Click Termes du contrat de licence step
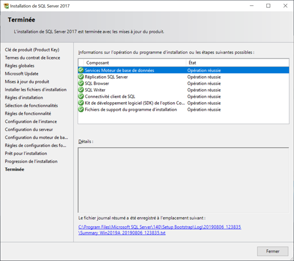 coord(32,57)
